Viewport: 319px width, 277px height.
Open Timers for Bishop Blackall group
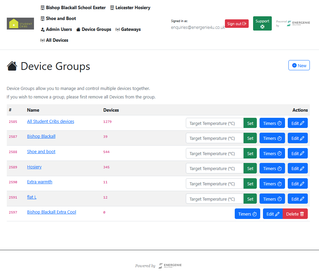pyautogui.click(x=272, y=138)
